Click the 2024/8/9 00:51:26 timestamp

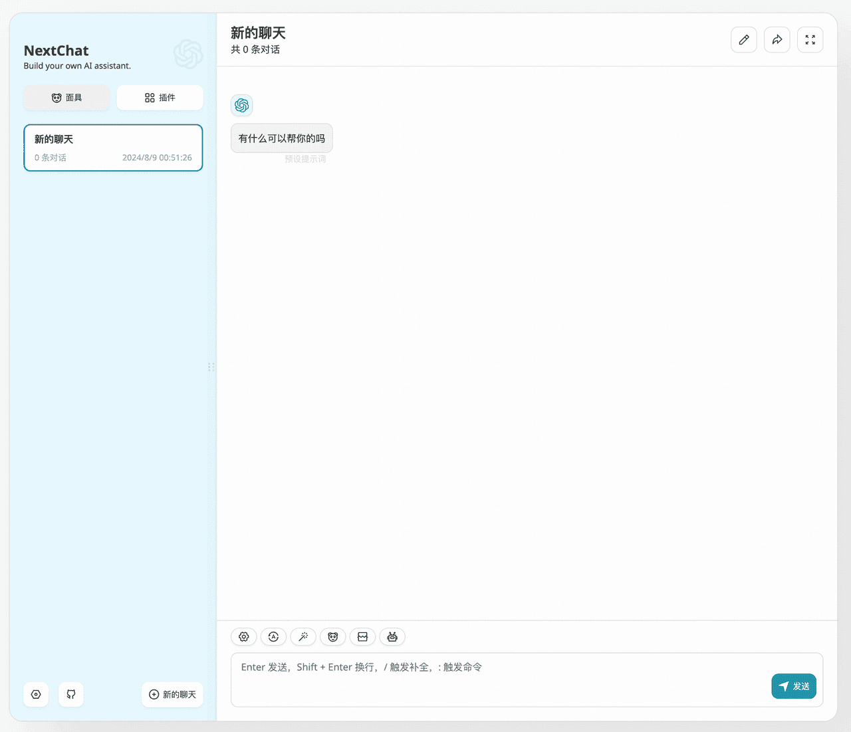[x=157, y=158]
